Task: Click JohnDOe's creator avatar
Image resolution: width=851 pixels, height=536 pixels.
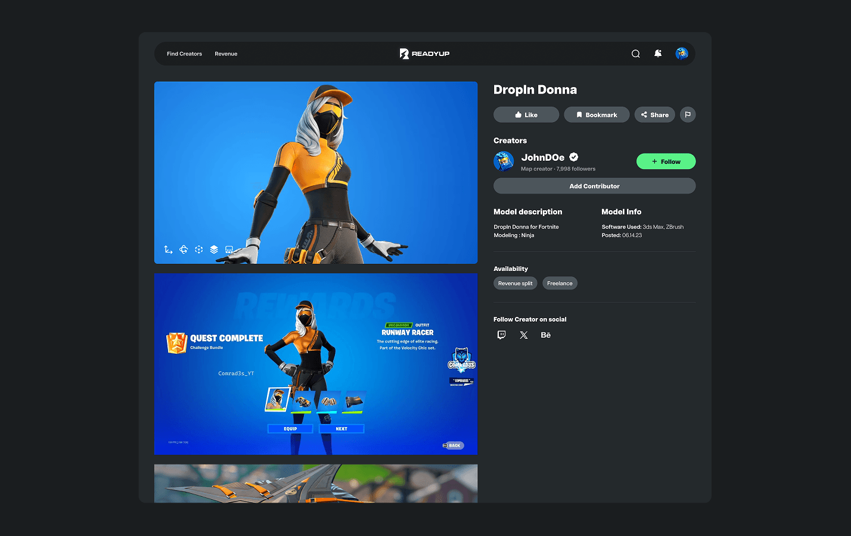Action: pyautogui.click(x=504, y=161)
